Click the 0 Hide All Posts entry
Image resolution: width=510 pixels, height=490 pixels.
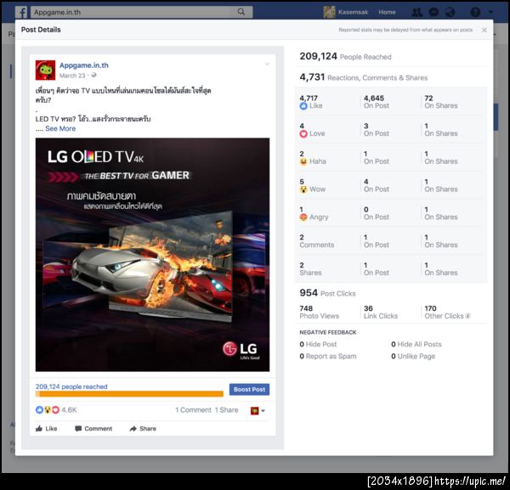pos(416,344)
